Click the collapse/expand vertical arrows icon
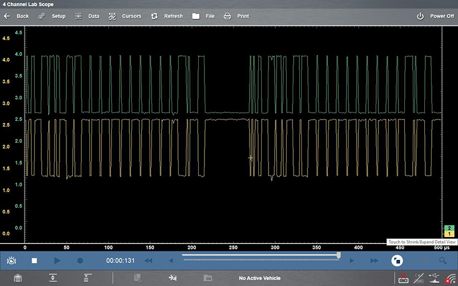The width and height of the screenshot is (458, 286). 53,278
